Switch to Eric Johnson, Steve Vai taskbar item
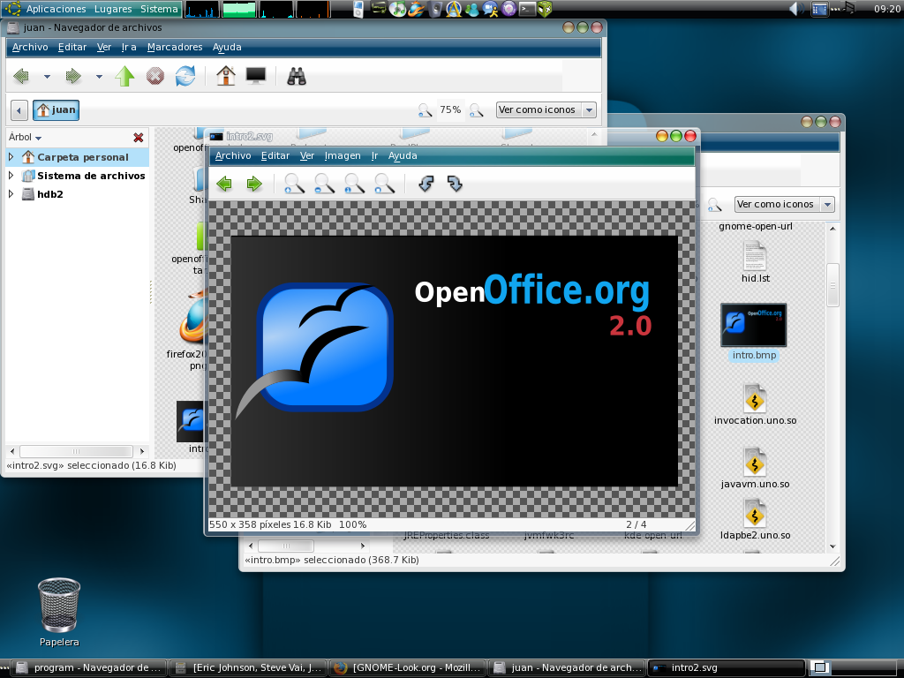Viewport: 904px width, 678px height. click(248, 668)
